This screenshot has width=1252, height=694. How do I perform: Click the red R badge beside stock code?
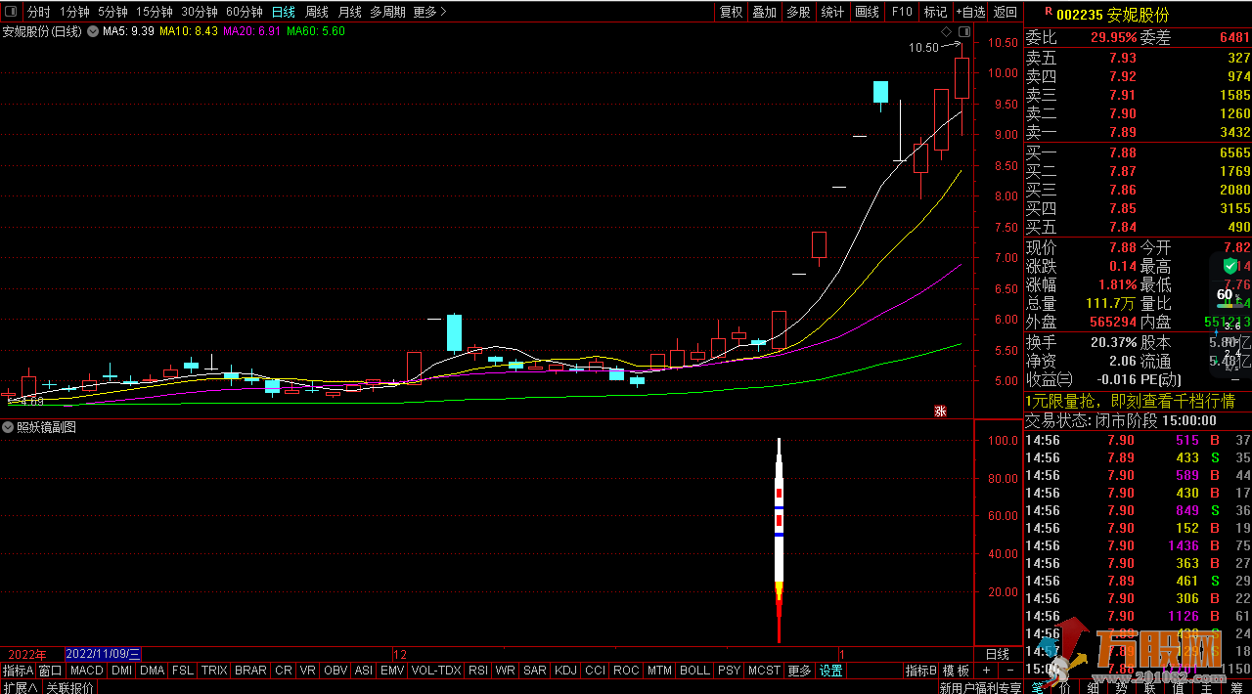1049,12
